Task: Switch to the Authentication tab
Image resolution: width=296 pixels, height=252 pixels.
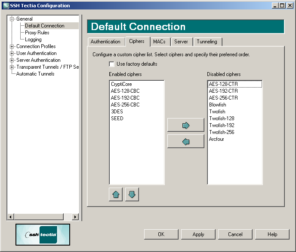Action: 105,42
